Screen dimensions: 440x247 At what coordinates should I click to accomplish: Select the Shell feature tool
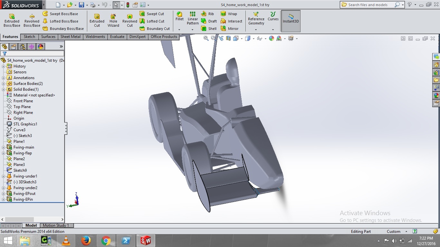tap(209, 29)
